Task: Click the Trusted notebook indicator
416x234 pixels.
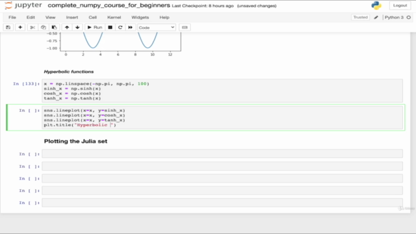Action: pos(360,18)
